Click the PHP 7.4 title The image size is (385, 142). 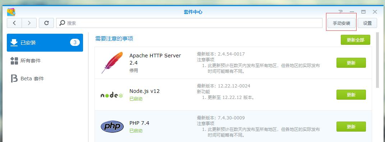click(139, 123)
